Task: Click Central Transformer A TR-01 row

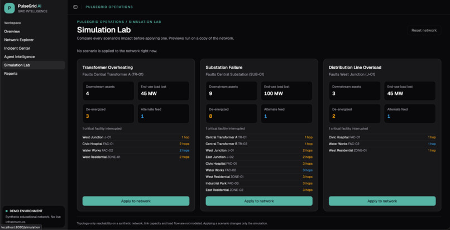Action: (259, 137)
